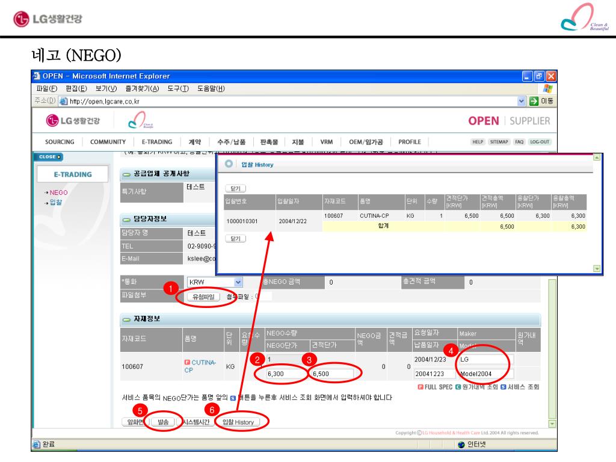This screenshot has width=616, height=462.
Task: Click the Model field containing Model2004
Action: pos(486,374)
